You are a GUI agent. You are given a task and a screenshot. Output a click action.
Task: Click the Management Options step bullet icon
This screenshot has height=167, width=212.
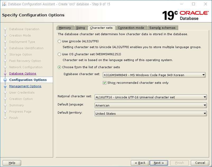point(5,86)
